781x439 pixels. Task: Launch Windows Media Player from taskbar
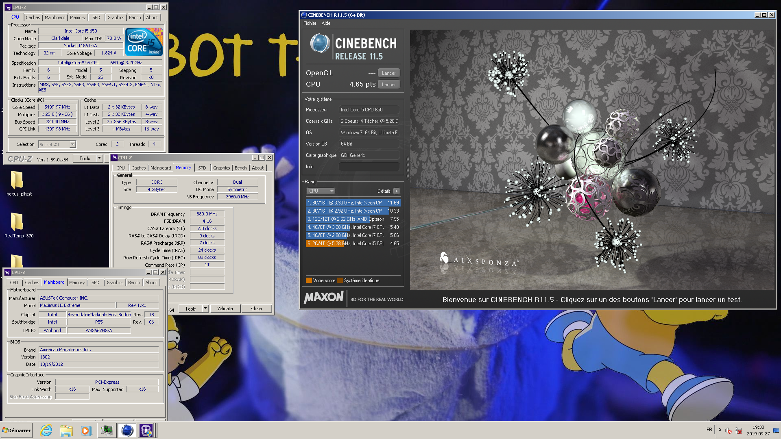pos(86,430)
